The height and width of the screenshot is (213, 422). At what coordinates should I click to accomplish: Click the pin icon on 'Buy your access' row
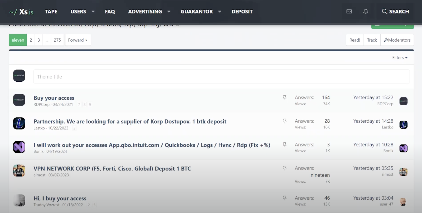click(x=285, y=97)
